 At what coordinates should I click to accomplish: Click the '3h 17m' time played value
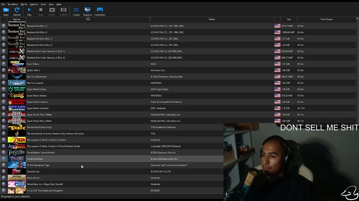[x=301, y=108]
